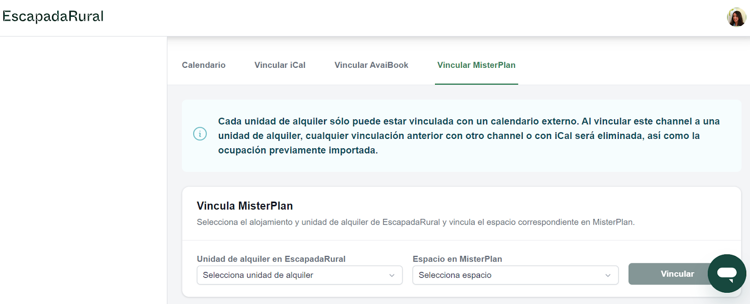Click the info icon in the notice banner
This screenshot has height=304, width=750.
(x=200, y=134)
